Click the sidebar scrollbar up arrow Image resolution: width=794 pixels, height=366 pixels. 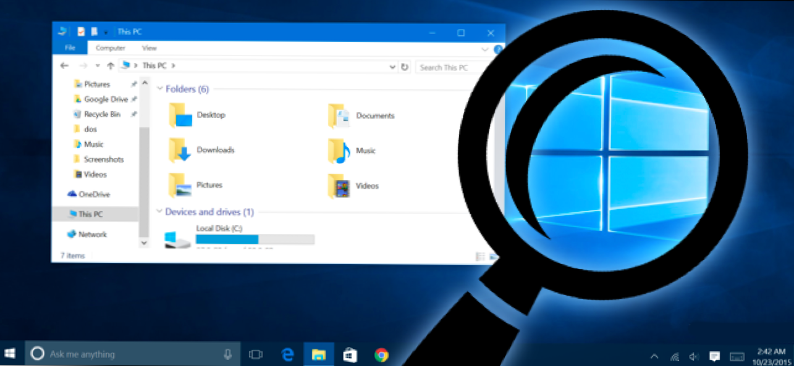[x=145, y=82]
